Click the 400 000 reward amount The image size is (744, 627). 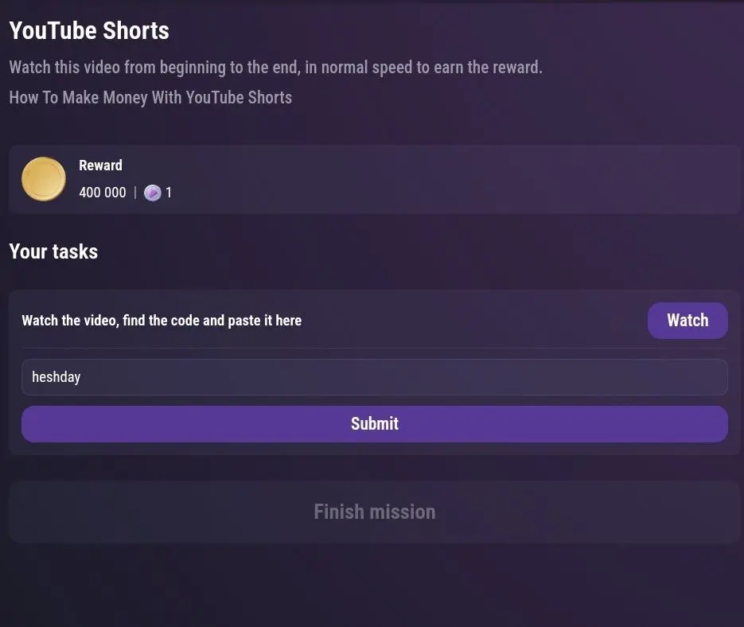click(x=103, y=193)
